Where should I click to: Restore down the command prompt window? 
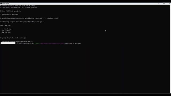[164, 3]
